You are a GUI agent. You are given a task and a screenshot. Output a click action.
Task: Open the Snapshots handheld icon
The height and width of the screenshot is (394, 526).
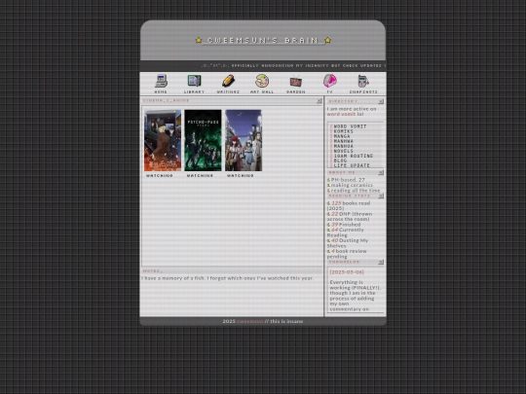pos(363,82)
